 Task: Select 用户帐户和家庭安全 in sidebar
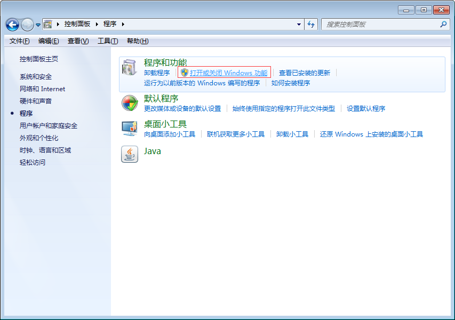pos(49,126)
